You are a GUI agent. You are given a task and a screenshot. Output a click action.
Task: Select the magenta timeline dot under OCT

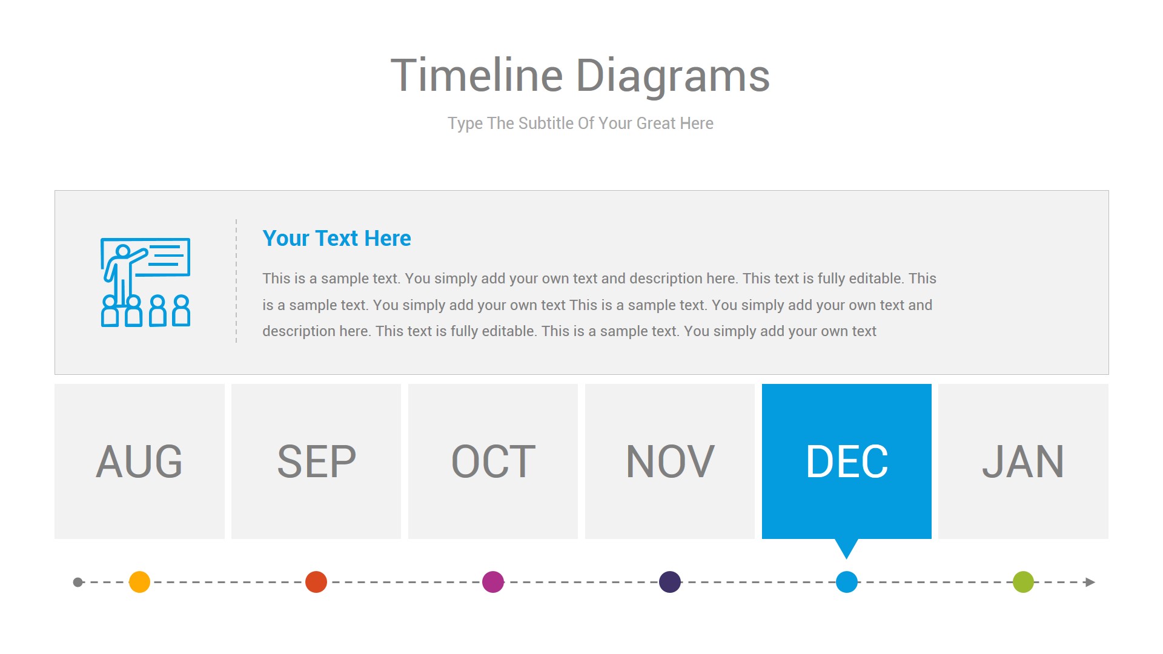(493, 582)
